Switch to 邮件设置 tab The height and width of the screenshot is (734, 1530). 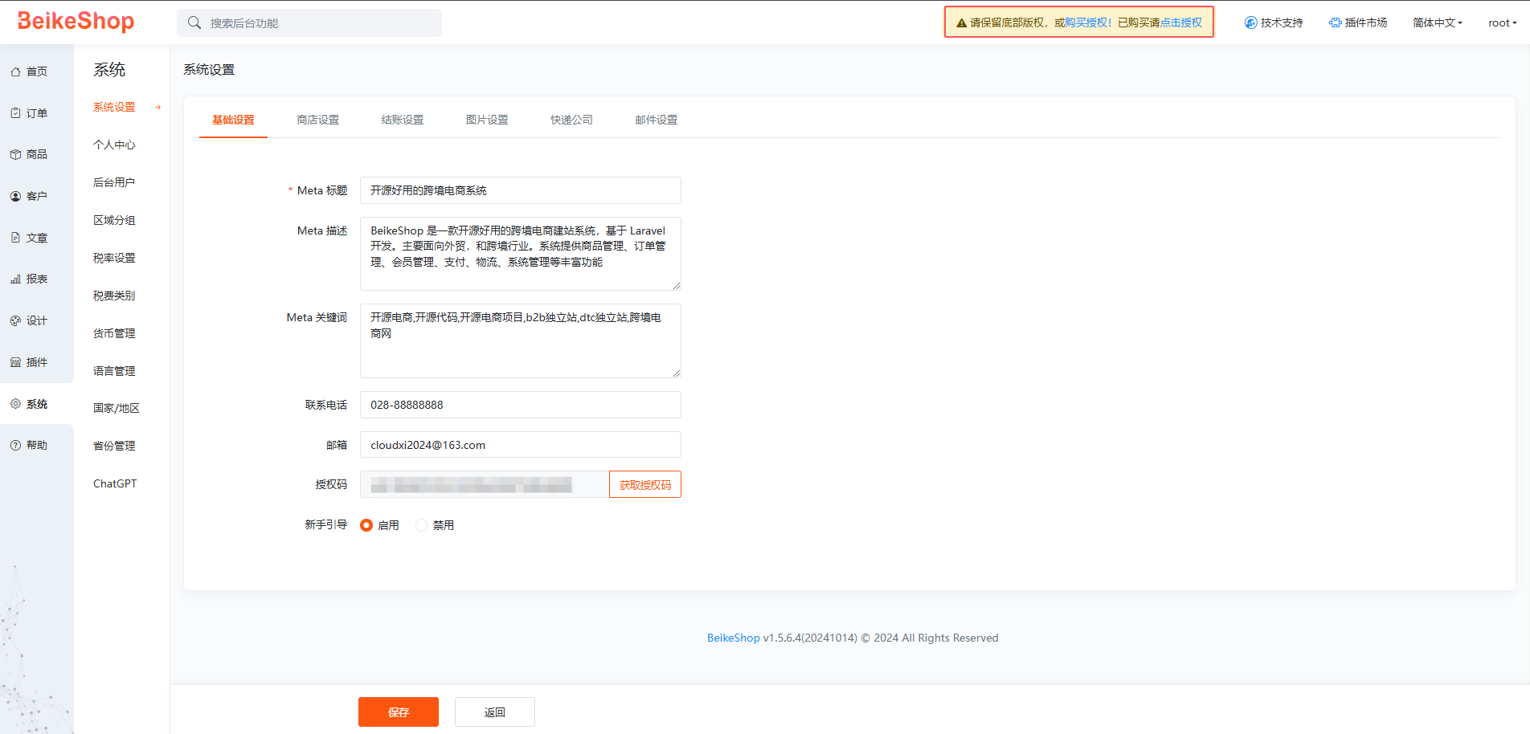pyautogui.click(x=656, y=120)
